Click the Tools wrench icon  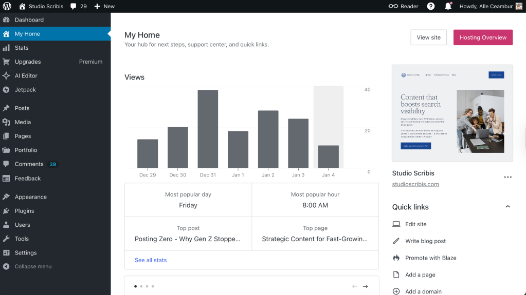6,239
